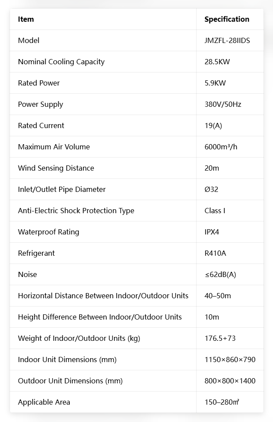
Task: Click the Maximum Air Volume label
Action: [x=54, y=147]
